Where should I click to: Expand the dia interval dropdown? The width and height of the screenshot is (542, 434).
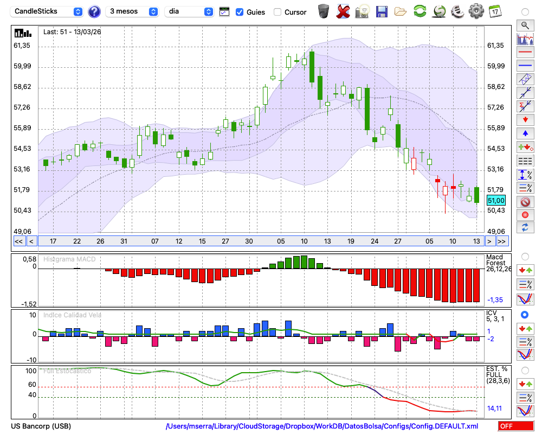pos(189,11)
